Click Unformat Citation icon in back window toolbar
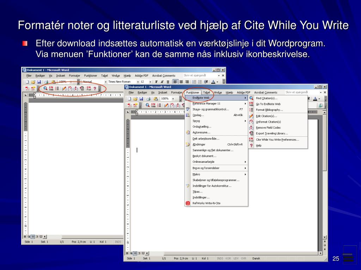The height and width of the screenshot is (270, 361). 70,88
